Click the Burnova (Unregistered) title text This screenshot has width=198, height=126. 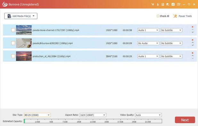[x=24, y=4]
